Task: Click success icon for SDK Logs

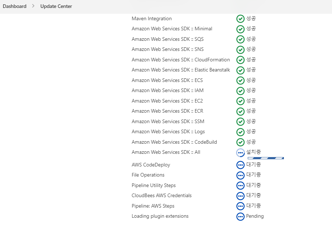Action: [x=240, y=132]
